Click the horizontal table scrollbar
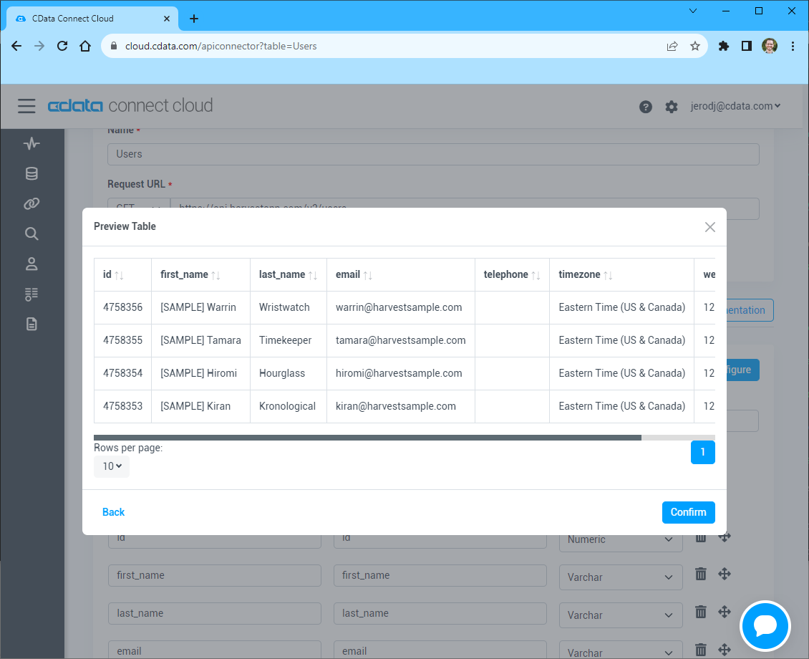The height and width of the screenshot is (659, 809). 367,437
